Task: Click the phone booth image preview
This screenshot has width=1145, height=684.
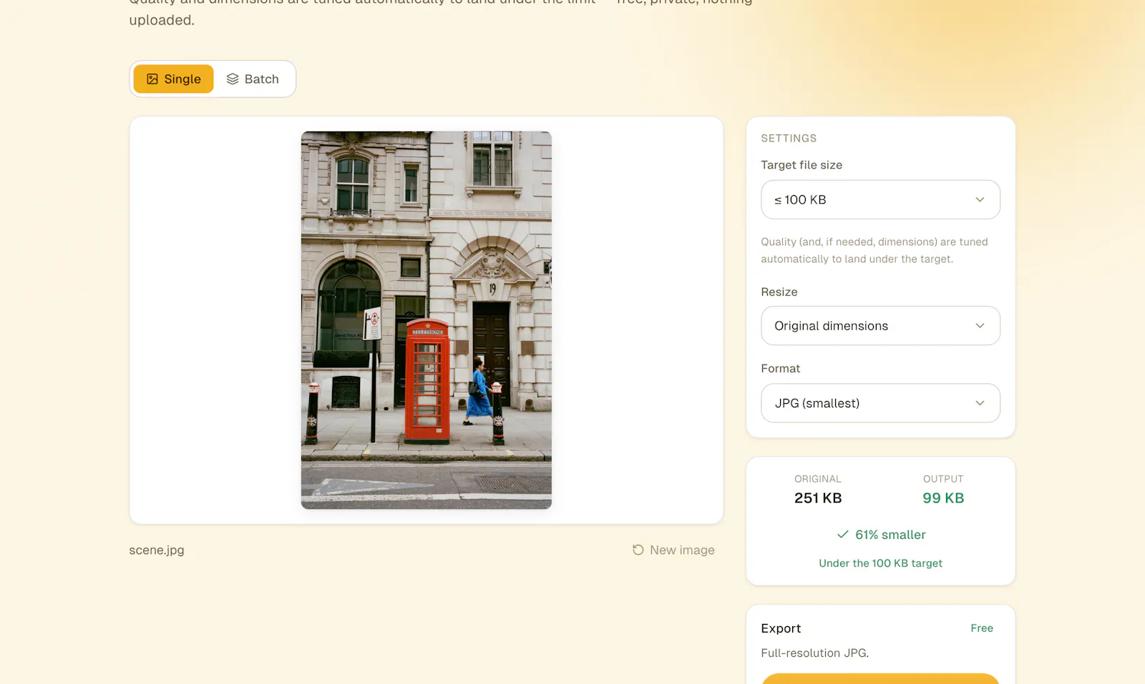Action: pos(427,320)
